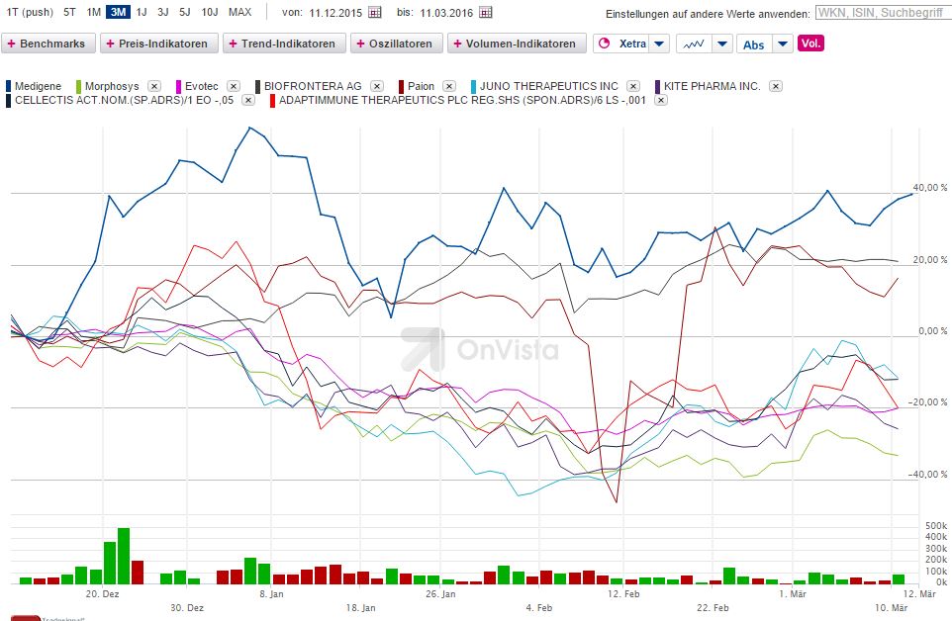The width and height of the screenshot is (952, 621).
Task: Select the 3J time range
Action: (x=162, y=12)
